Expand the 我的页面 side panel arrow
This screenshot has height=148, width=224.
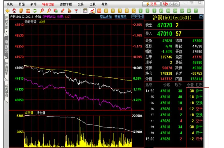pos(6,32)
